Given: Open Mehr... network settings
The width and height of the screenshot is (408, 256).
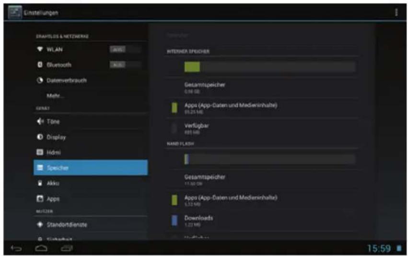Looking at the screenshot, I should (x=91, y=96).
